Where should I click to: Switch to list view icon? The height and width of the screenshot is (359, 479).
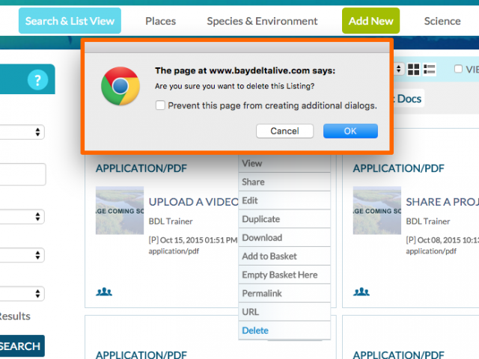tap(429, 70)
